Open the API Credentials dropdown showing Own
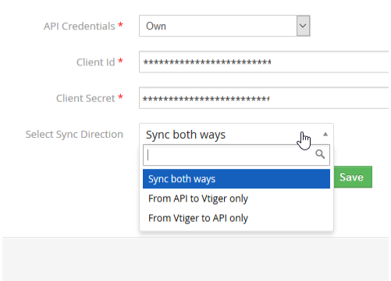Image resolution: width=391 pixels, height=281 pixels. (x=225, y=26)
